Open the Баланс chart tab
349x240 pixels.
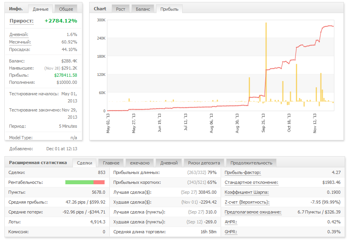(x=142, y=9)
